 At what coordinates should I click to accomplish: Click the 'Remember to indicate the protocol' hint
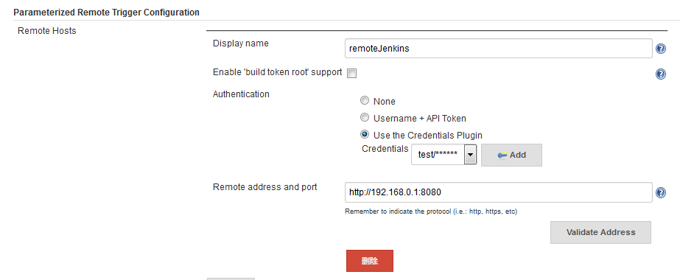431,211
